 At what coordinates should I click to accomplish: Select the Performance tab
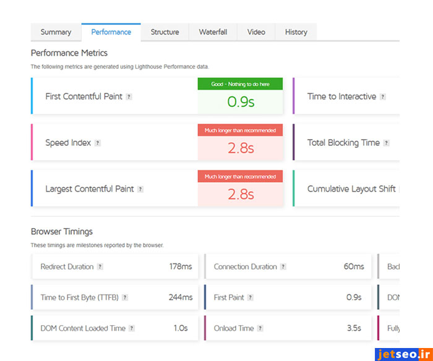(111, 32)
